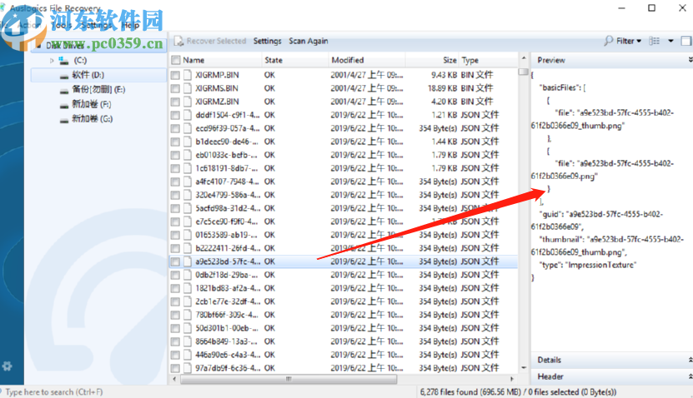The width and height of the screenshot is (693, 398).
Task: Click the file icon of 1c618191-8db7-...
Action: coord(188,168)
